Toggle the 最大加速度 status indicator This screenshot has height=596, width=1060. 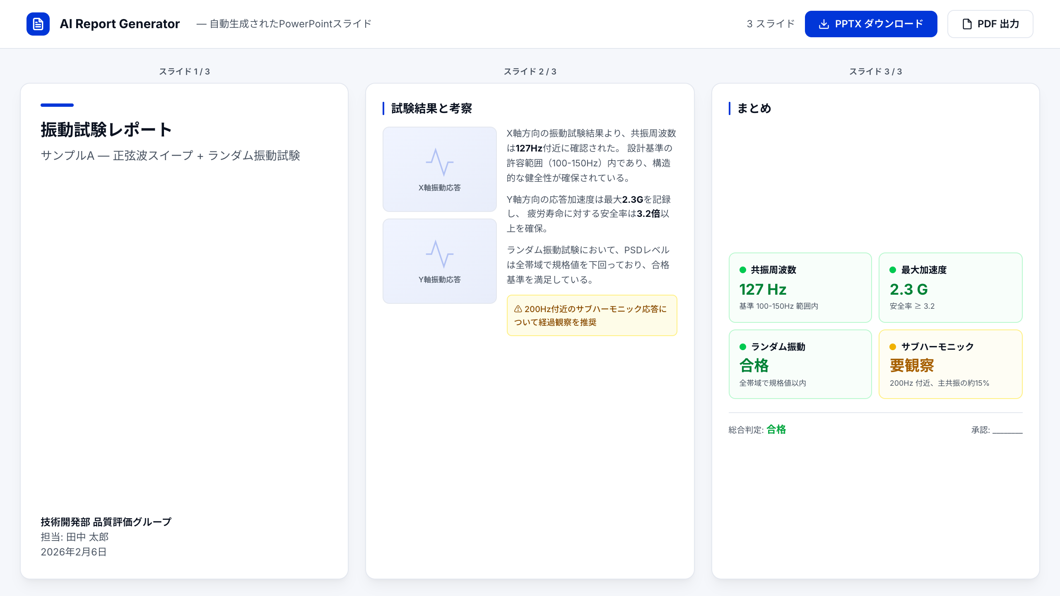click(x=894, y=270)
